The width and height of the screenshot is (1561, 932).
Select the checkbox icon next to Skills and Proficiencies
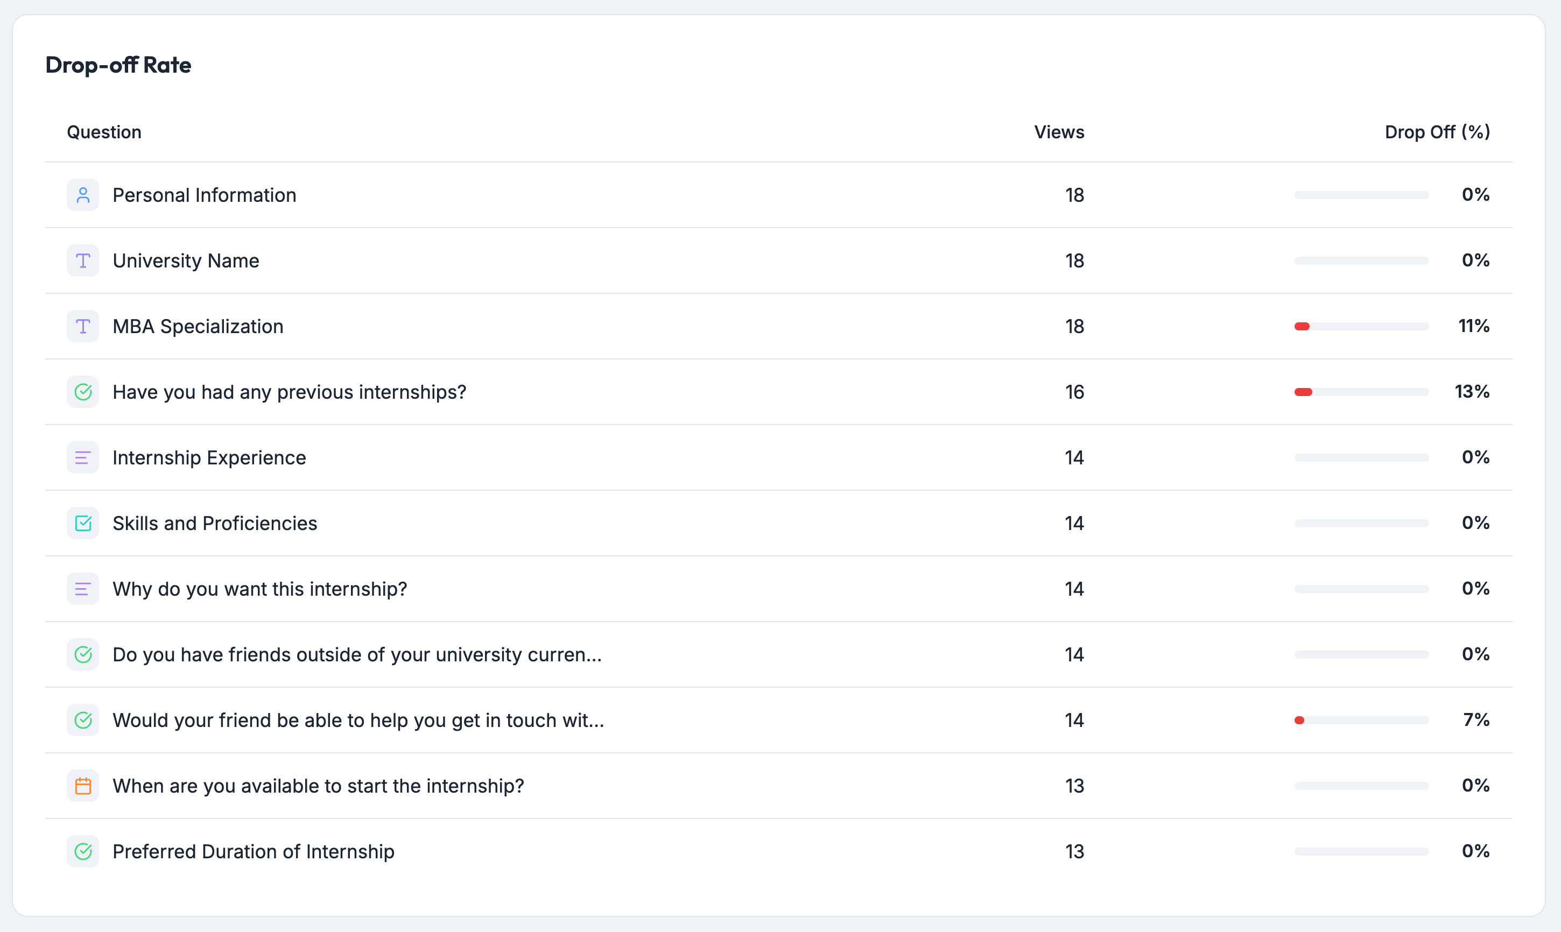[x=82, y=523]
